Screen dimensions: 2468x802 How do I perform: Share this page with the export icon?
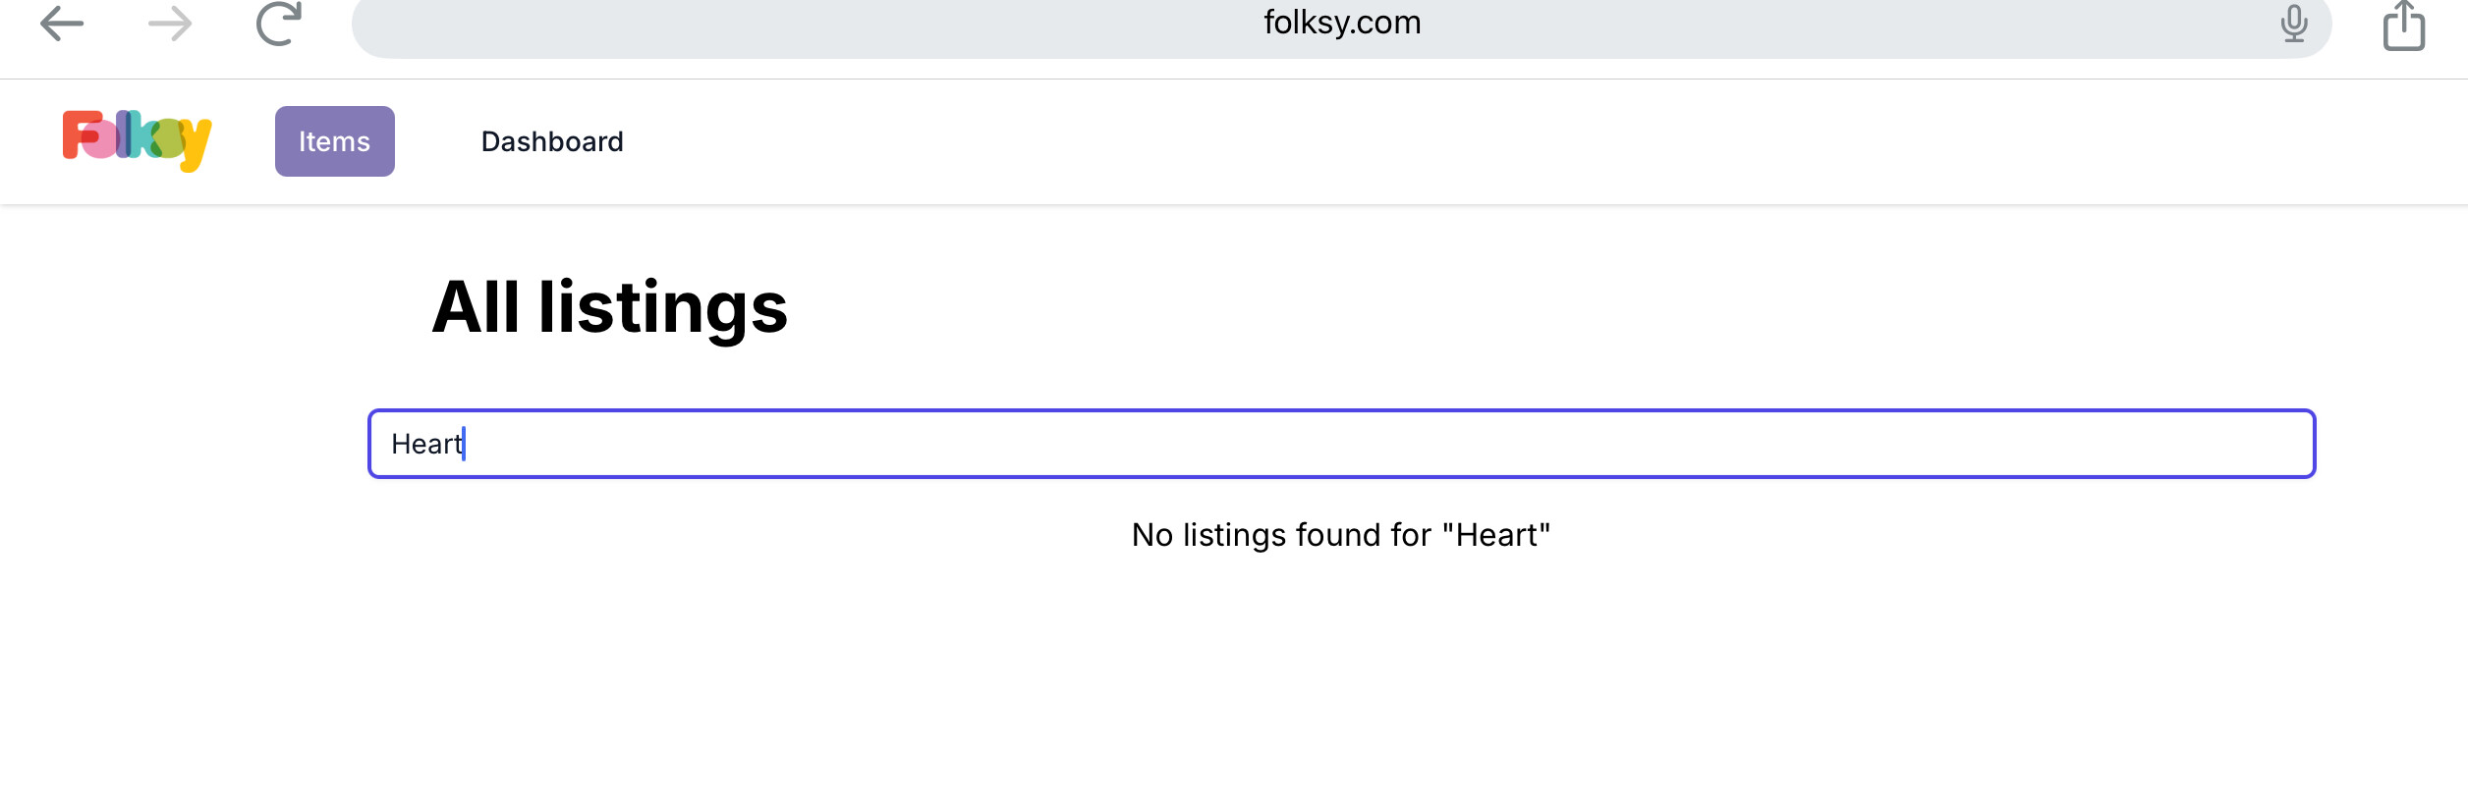[x=2404, y=25]
